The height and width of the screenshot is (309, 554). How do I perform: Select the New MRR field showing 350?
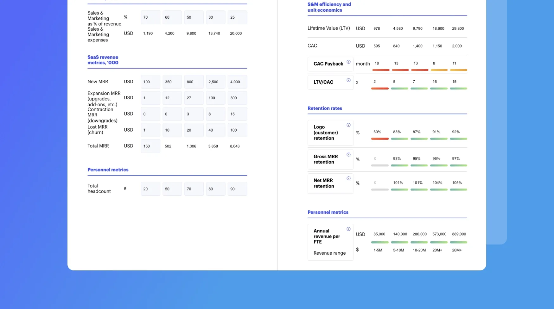click(172, 82)
